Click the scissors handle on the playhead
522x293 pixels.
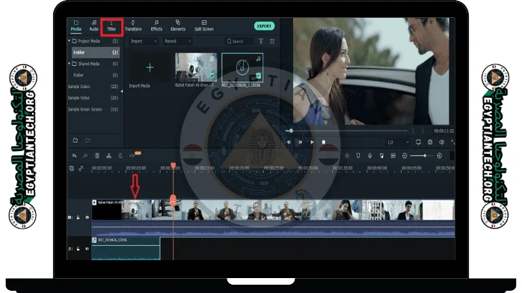[173, 200]
